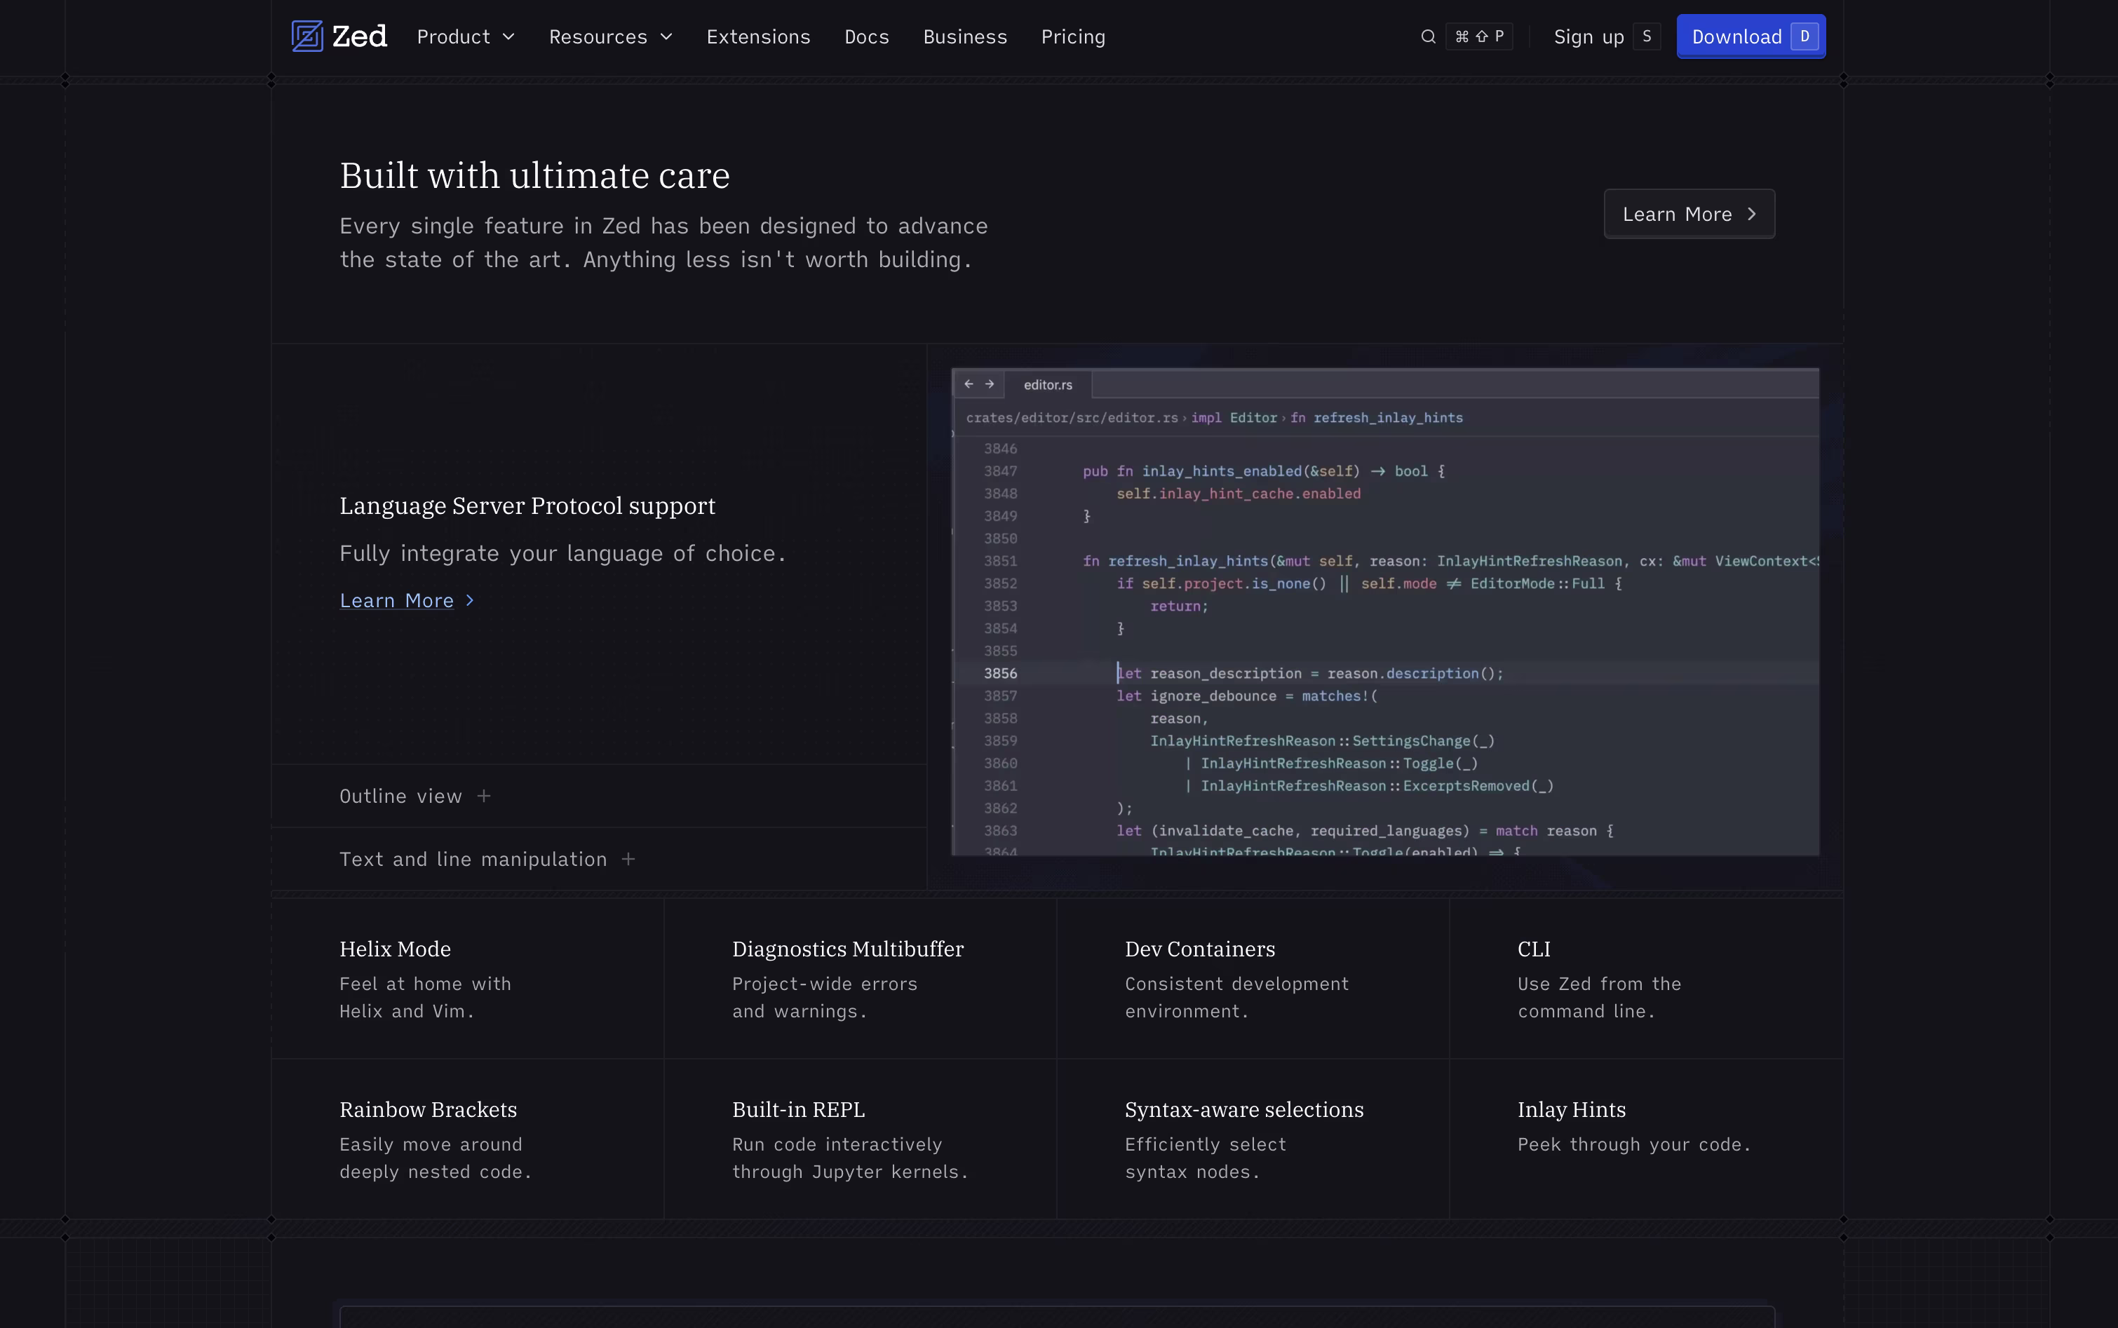This screenshot has height=1328, width=2118.
Task: Click the 'pub fn inlay_hints_enabled' code line
Action: point(1264,472)
